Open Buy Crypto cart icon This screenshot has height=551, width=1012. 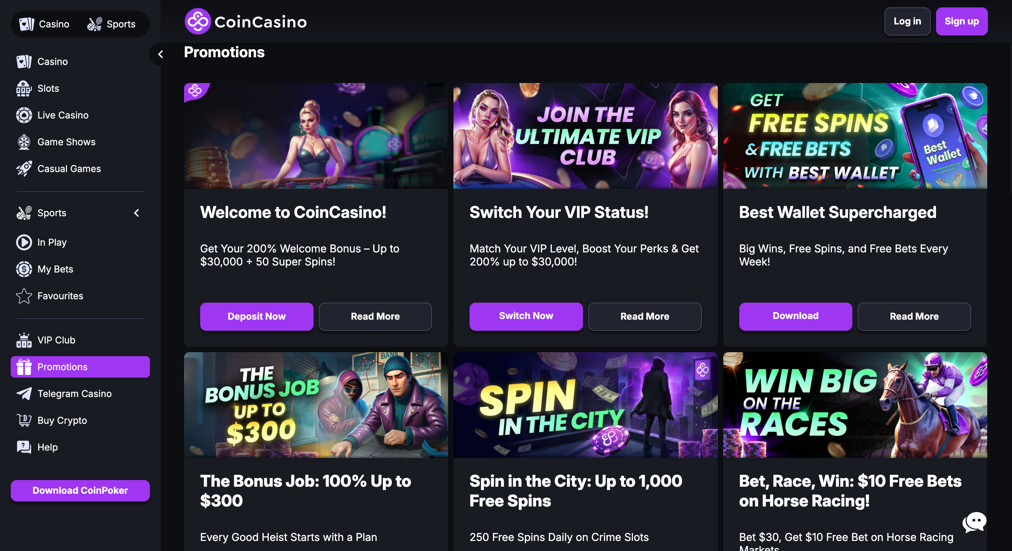(23, 420)
